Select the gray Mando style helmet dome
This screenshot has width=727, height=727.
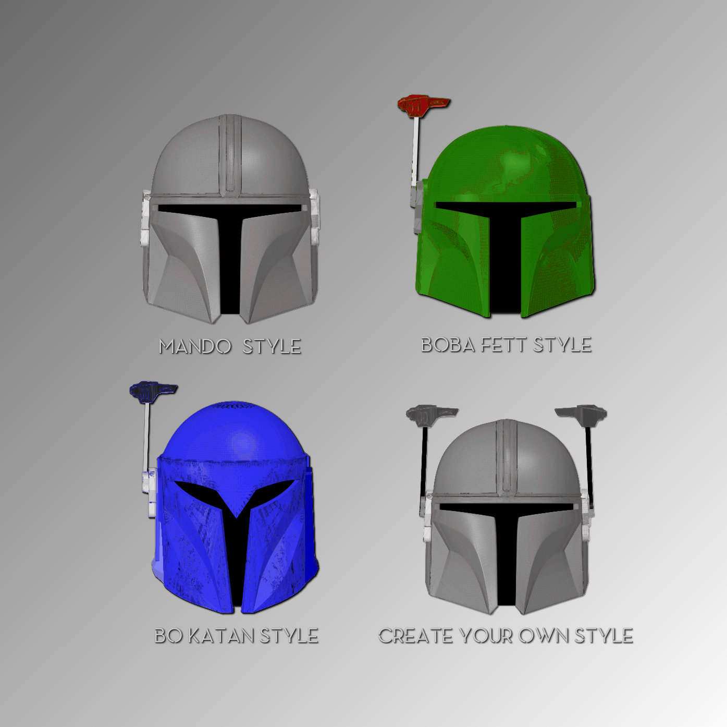click(229, 156)
